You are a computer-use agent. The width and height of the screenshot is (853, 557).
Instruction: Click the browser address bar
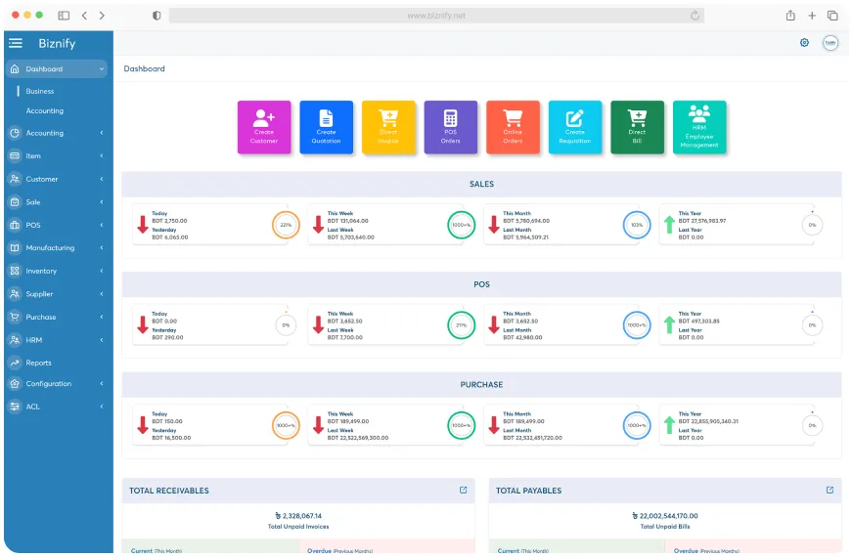point(437,16)
